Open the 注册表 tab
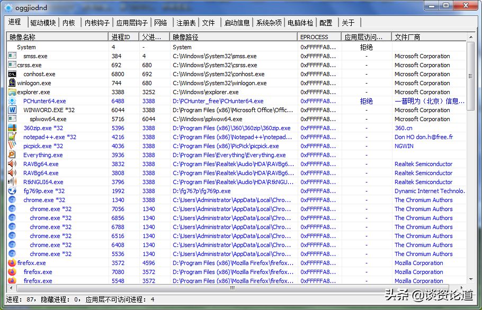 [x=186, y=23]
